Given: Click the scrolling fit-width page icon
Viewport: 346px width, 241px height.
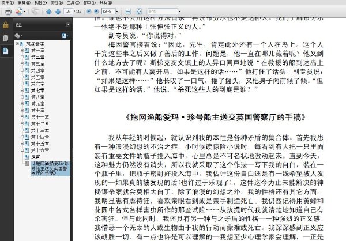Looking at the screenshot, I should pos(128,12).
